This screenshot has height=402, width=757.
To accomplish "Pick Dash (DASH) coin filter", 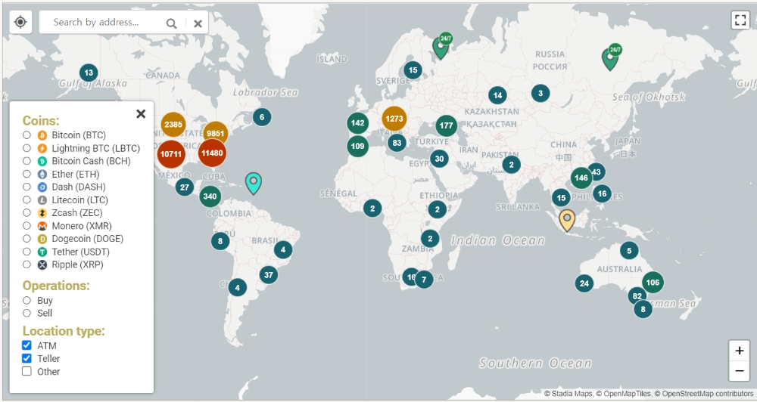I will (26, 187).
